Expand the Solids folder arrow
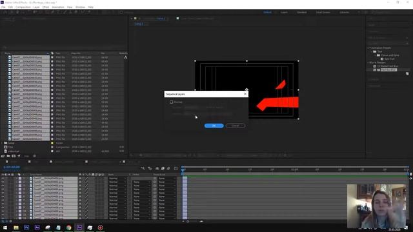The image size is (413, 232). [x=2, y=143]
